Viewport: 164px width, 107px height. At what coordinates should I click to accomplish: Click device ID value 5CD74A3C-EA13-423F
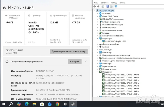click(56, 99)
